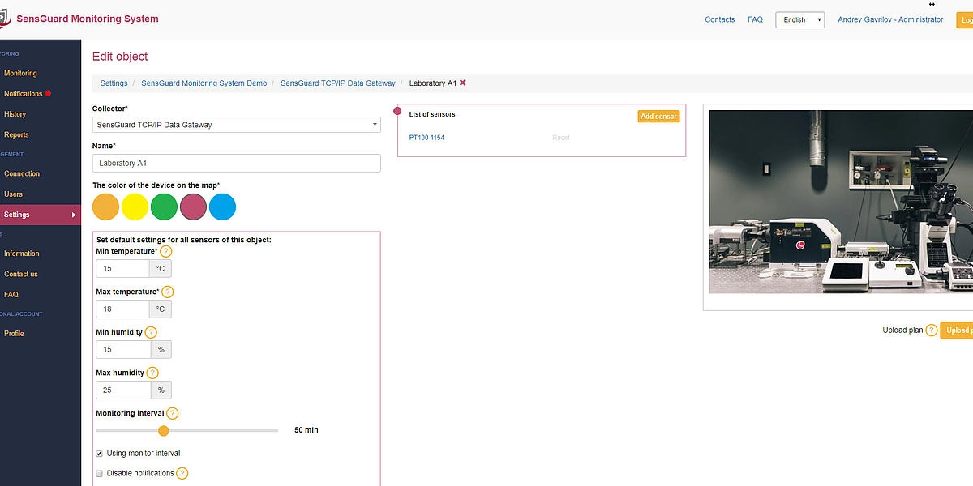The image size is (973, 486).
Task: Click help icon beside Disable notifications
Action: (x=182, y=473)
